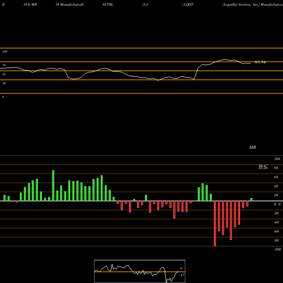283x283 pixels.
Task: Click the longest red bar in MR histogram
Action: [x=215, y=224]
